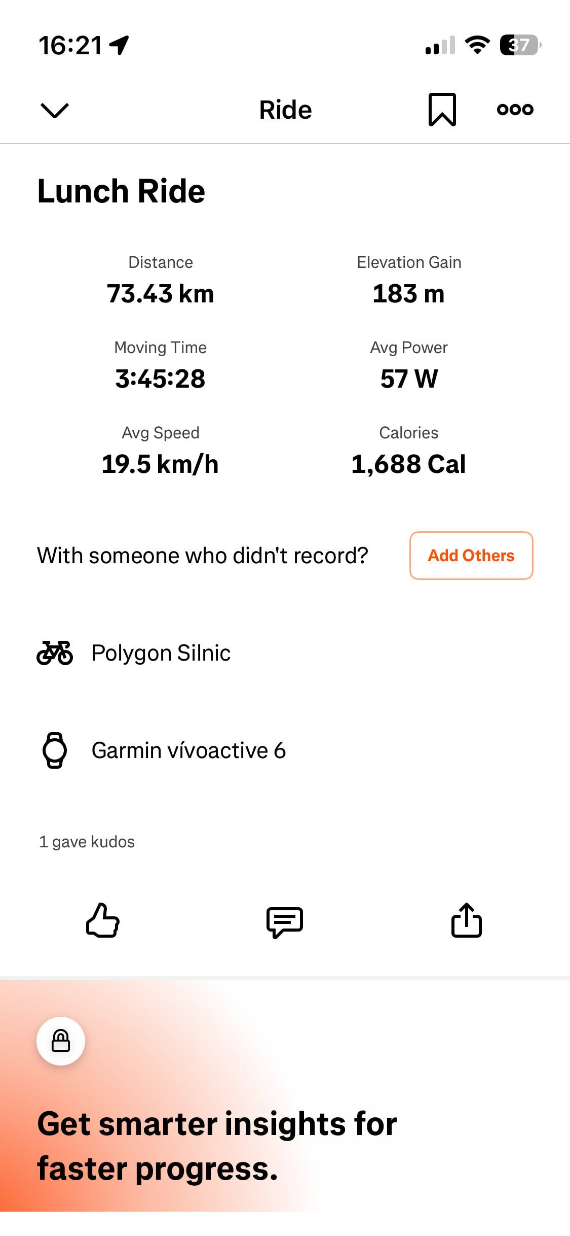The image size is (570, 1236).
Task: Tap the watch icon for Garmin device
Action: (55, 750)
